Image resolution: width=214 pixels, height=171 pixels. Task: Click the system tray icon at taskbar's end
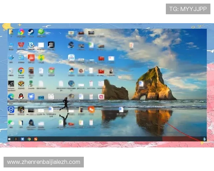[204, 139]
